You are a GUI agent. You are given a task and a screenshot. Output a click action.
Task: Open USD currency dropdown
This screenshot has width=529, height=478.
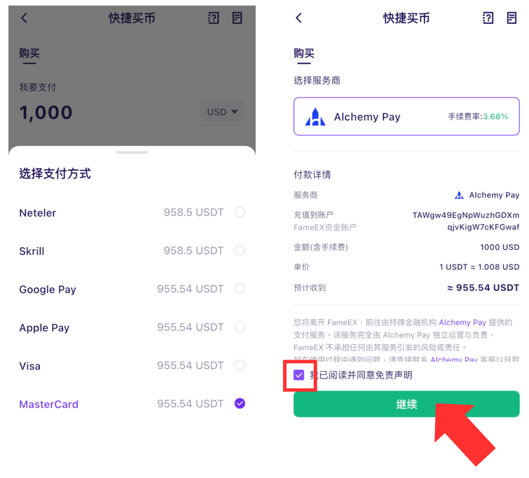tap(222, 112)
